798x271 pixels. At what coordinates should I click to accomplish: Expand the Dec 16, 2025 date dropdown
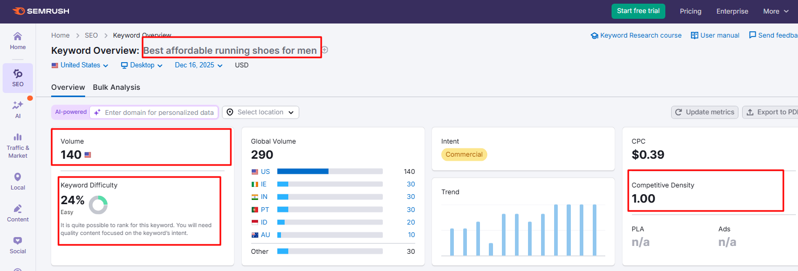(198, 65)
